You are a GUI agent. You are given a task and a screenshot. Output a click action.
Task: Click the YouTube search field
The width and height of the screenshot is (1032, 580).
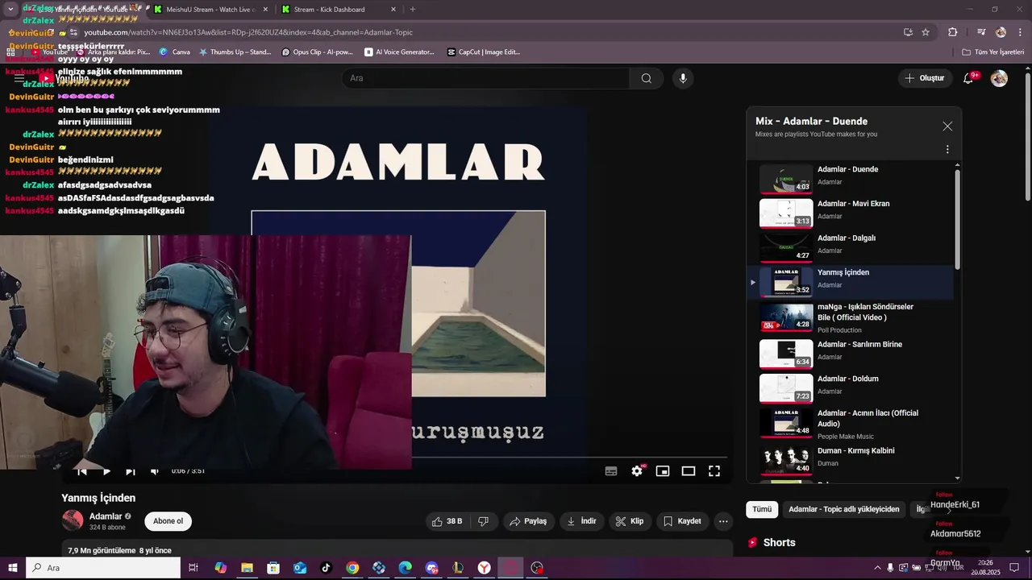pos(485,78)
